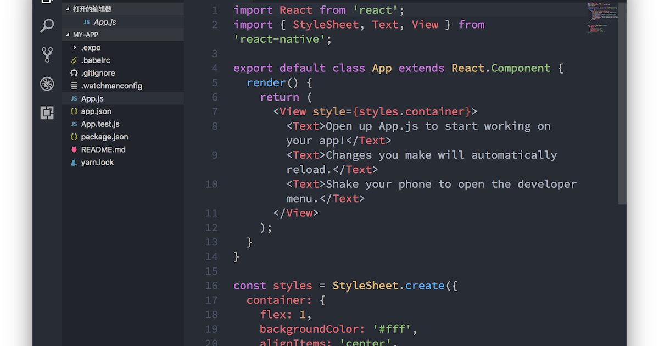The image size is (659, 346).
Task: Open the Debug activity bar icon
Action: click(x=47, y=83)
